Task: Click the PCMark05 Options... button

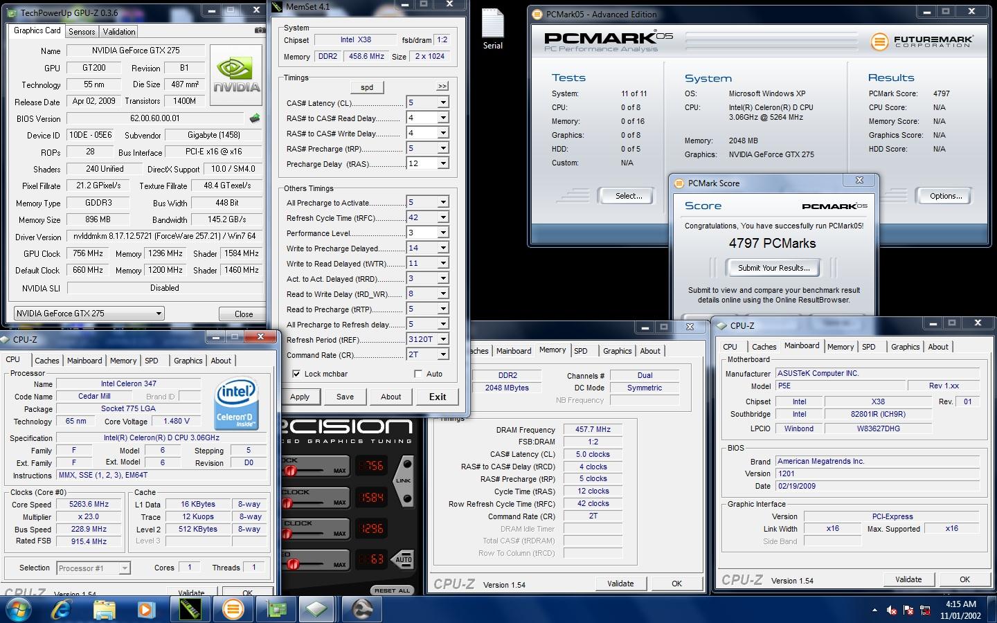Action: pyautogui.click(x=946, y=196)
